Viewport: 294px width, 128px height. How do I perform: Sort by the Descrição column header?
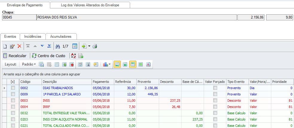67,82
